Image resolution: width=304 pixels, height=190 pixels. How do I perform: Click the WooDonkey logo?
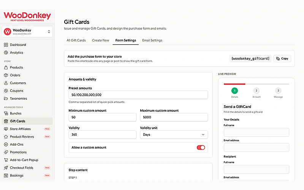27,17
